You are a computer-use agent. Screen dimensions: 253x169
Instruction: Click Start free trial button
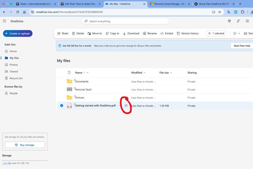click(x=242, y=46)
